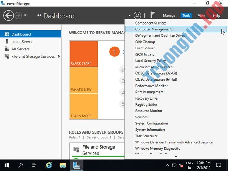Click the Tools menu scroll-down arrow
The image size is (228, 171).
click(176, 157)
